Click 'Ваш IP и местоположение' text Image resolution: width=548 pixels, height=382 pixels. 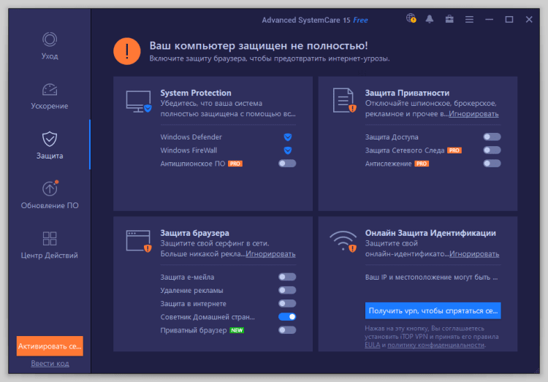[432, 277]
